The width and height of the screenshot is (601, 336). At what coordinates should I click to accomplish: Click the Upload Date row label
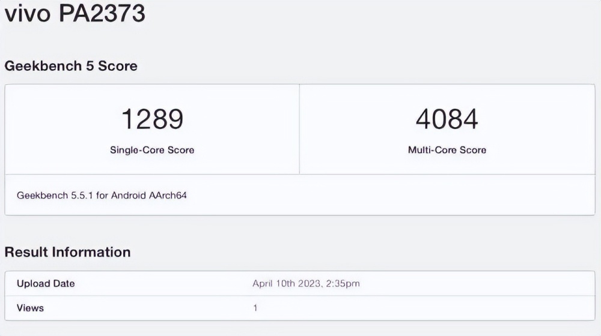click(46, 284)
